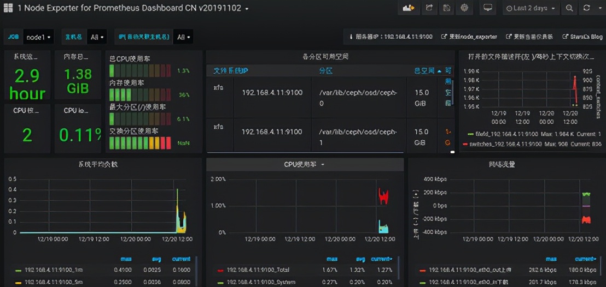
Task: Open the dashboards grid icon beside the title
Action: 8,8
